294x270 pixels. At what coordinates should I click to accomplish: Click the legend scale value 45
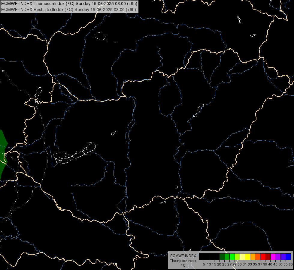tap(275, 264)
